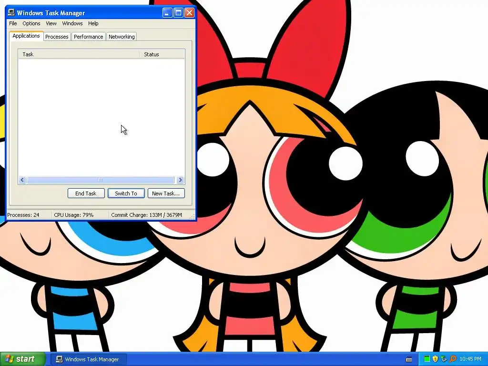
Task: Maximize the Task Manager window
Action: (178, 13)
